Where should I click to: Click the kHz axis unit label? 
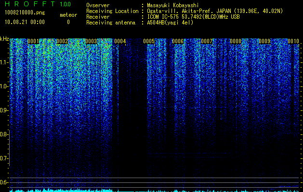coord(4,39)
